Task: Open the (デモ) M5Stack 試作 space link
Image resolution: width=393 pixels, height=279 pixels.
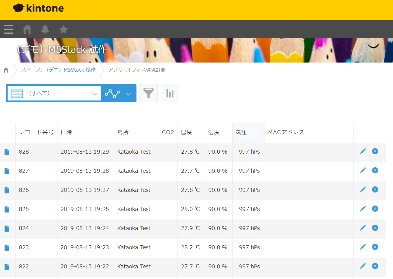Action: [71, 70]
